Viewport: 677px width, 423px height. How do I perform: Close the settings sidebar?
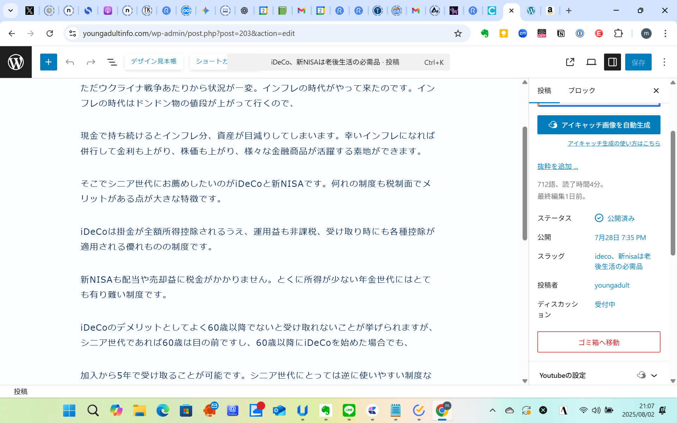tap(656, 91)
